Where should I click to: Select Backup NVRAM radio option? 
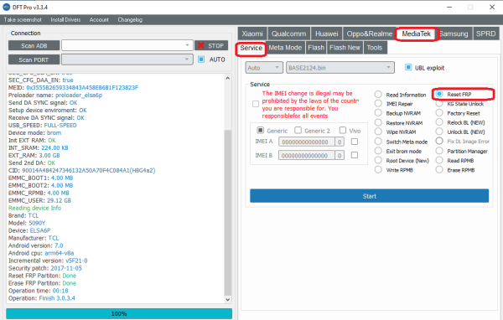tap(378, 113)
